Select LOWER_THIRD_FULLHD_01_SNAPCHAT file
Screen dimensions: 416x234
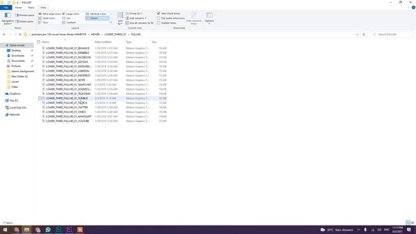pyautogui.click(x=68, y=84)
